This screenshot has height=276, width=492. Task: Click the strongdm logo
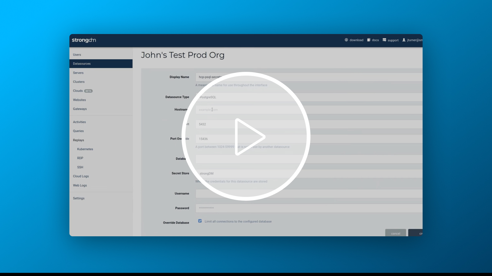[84, 40]
